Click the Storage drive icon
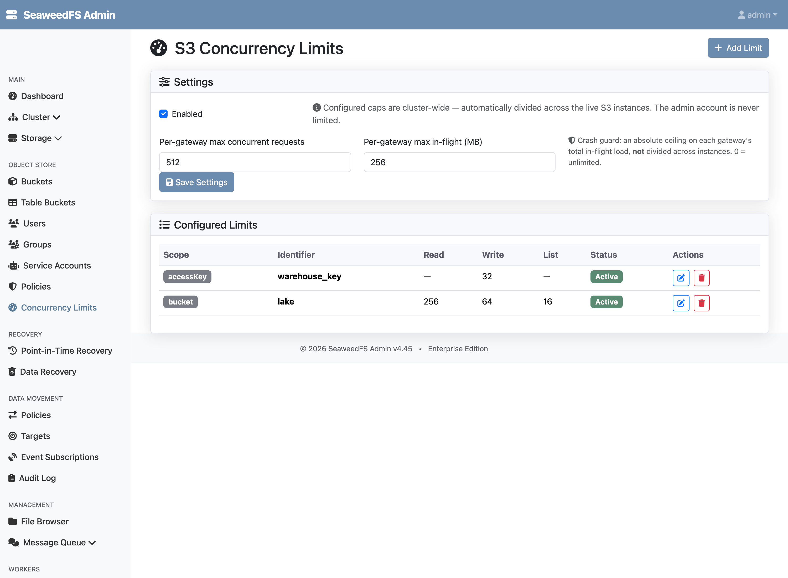 [x=13, y=138]
